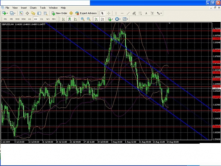Toggle Expert Advisors on or off
The image size is (221, 166).
pos(86,13)
